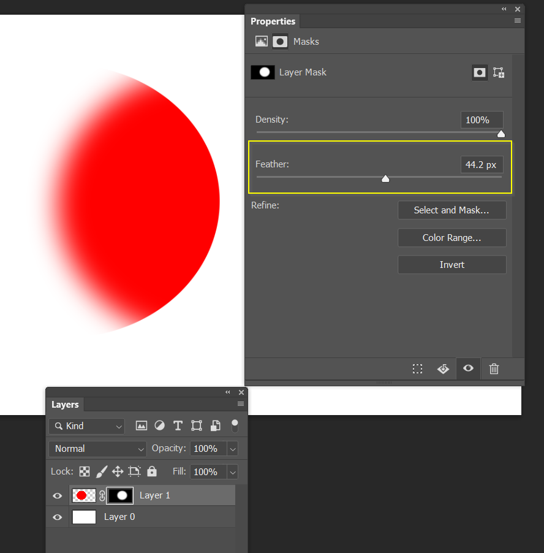The width and height of the screenshot is (544, 553).
Task: Select the Add Vector Mask icon in Properties
Action: point(499,72)
